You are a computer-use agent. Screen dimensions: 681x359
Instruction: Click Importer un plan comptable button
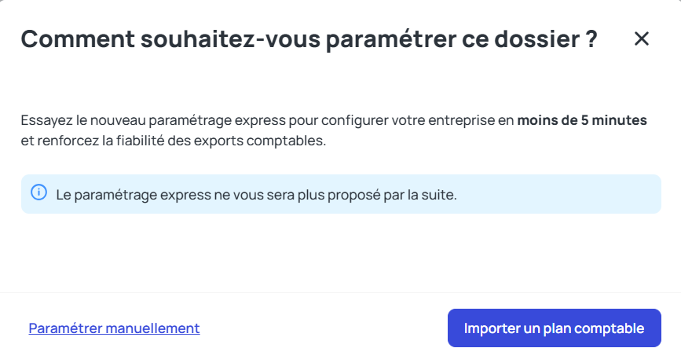click(555, 328)
